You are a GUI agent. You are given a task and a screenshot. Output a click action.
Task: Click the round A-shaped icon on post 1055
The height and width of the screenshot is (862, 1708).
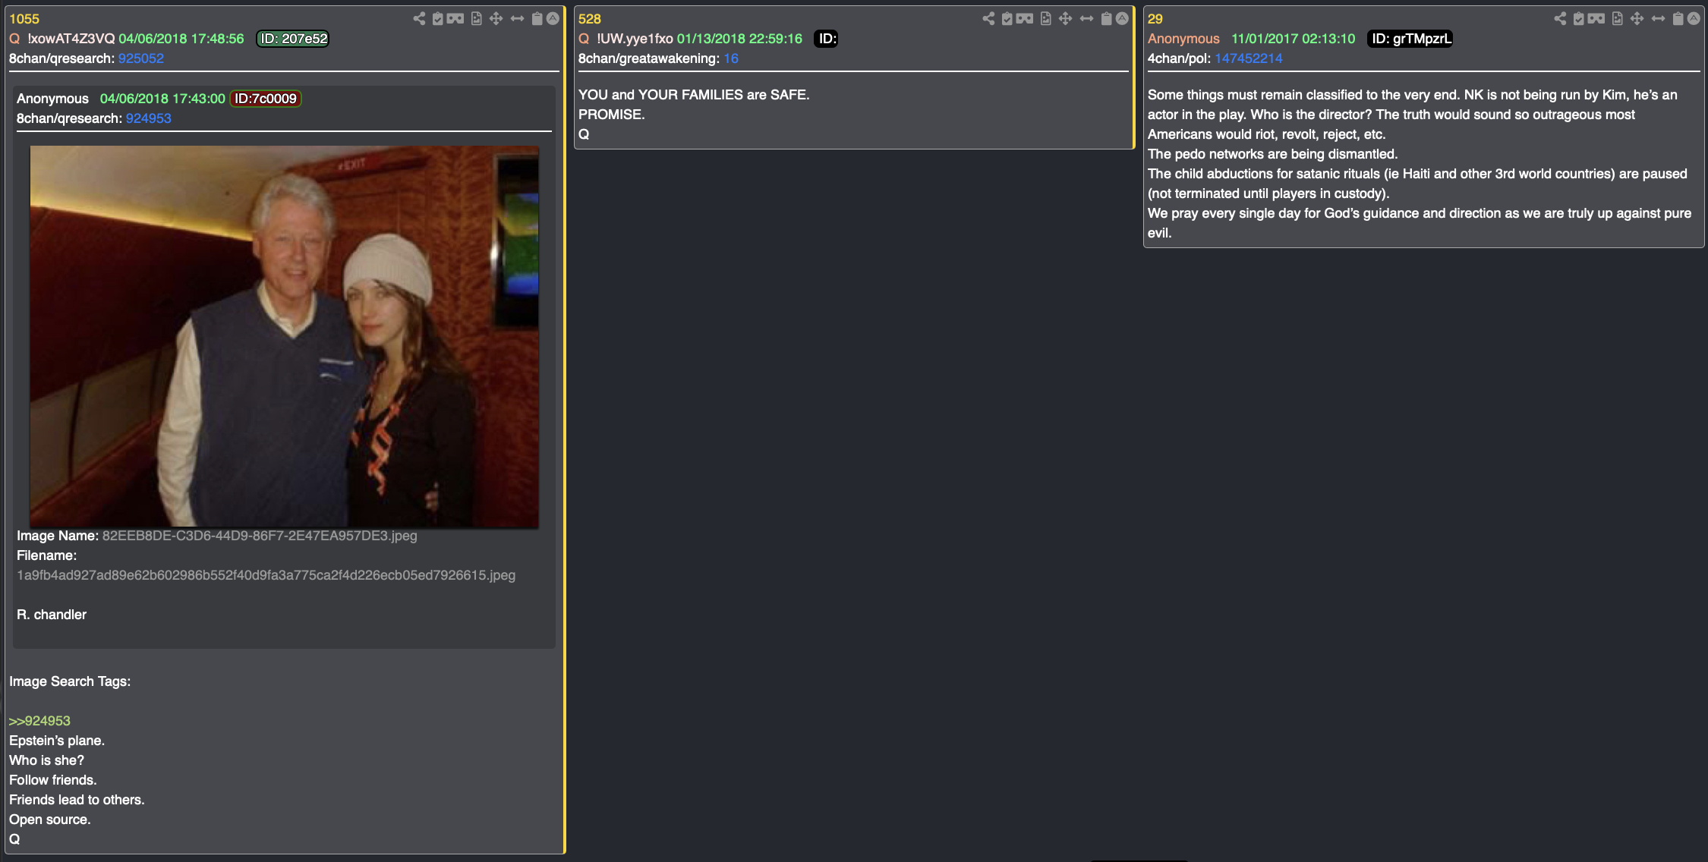553,18
